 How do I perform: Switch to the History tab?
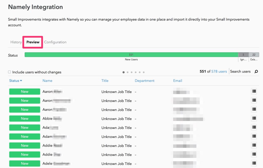pyautogui.click(x=16, y=42)
